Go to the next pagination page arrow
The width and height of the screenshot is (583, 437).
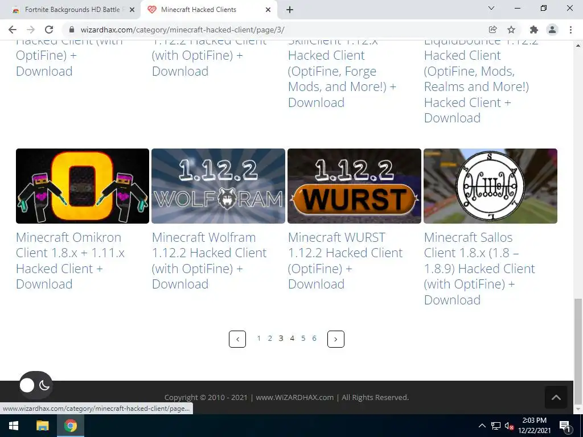click(336, 339)
